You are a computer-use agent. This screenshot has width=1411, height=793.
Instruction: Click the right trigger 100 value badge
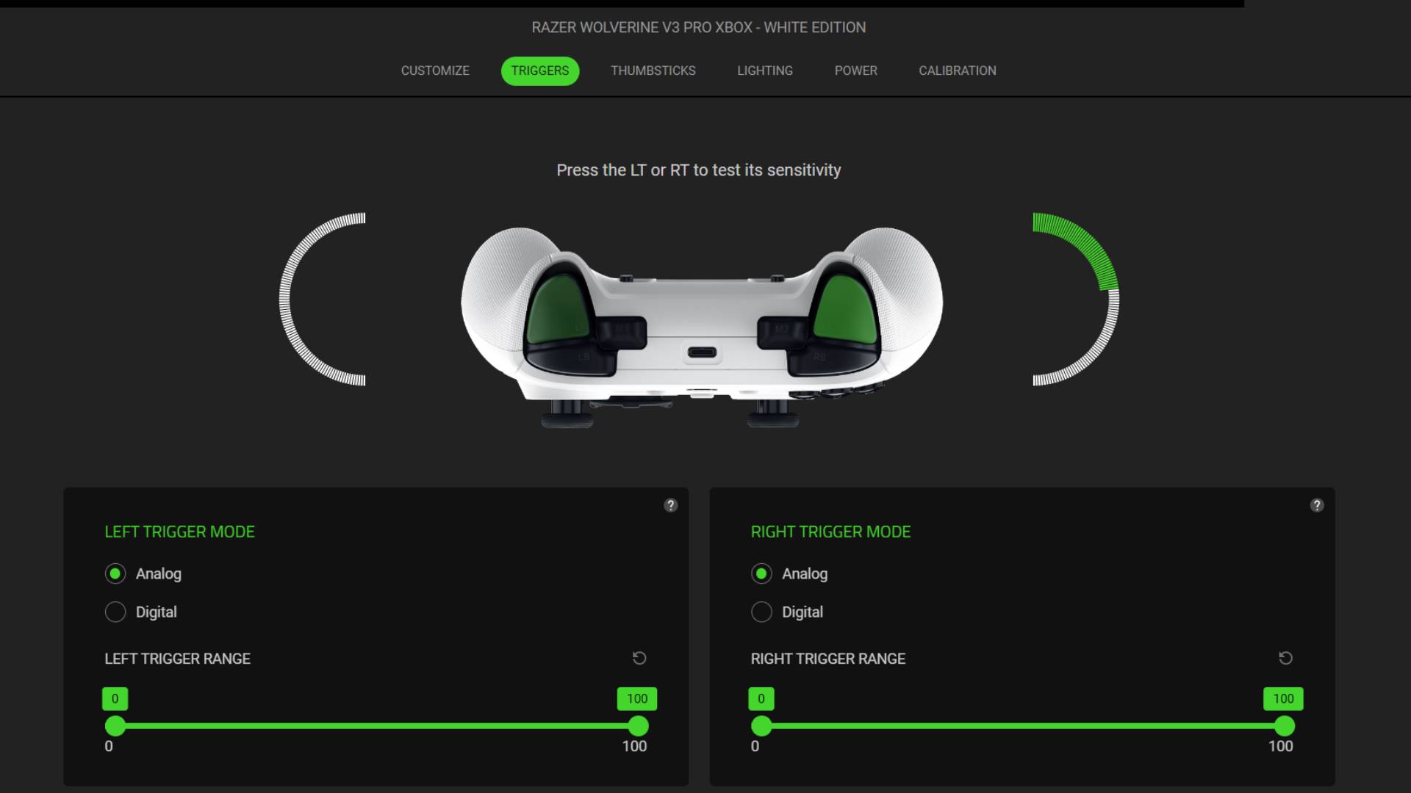pos(1283,698)
